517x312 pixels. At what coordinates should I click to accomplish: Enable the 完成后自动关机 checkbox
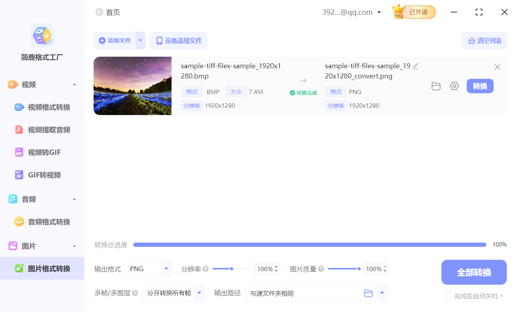(x=448, y=296)
